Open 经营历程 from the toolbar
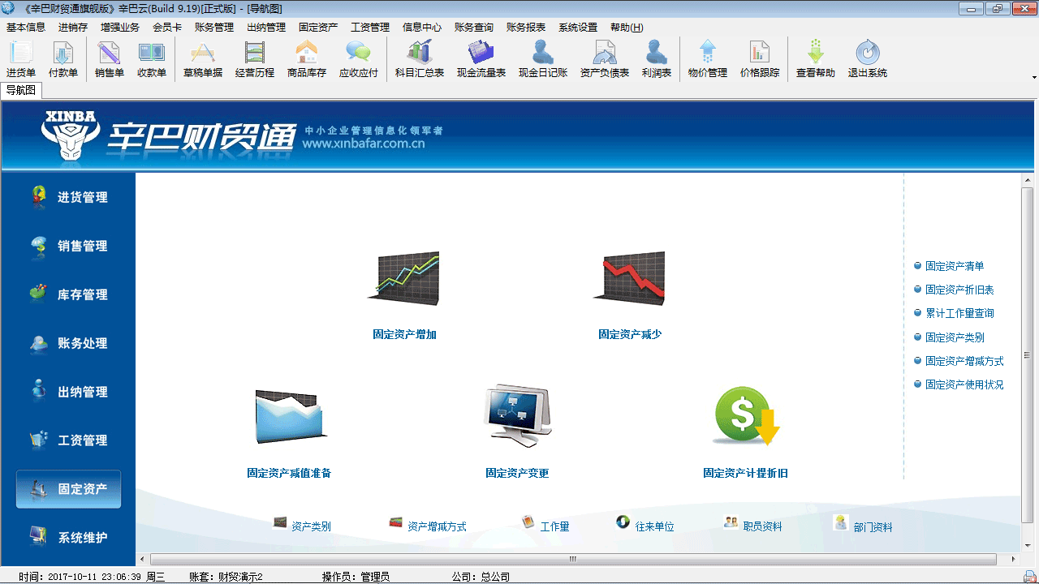1039x584 pixels. pyautogui.click(x=255, y=59)
